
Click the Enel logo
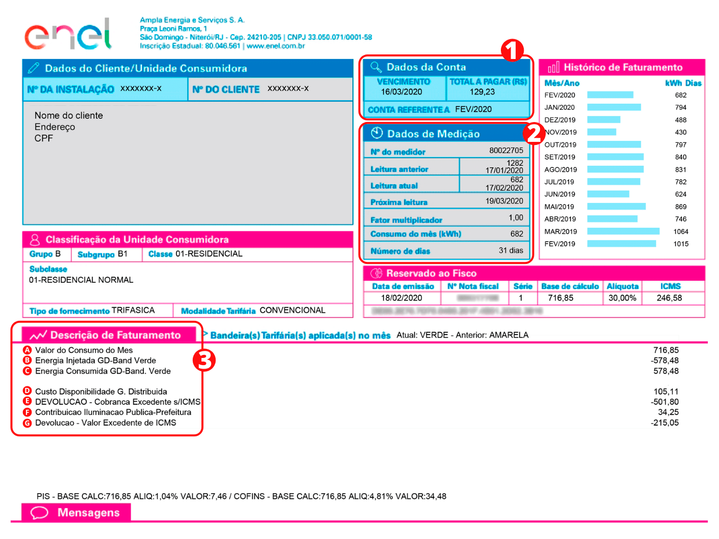coord(68,34)
